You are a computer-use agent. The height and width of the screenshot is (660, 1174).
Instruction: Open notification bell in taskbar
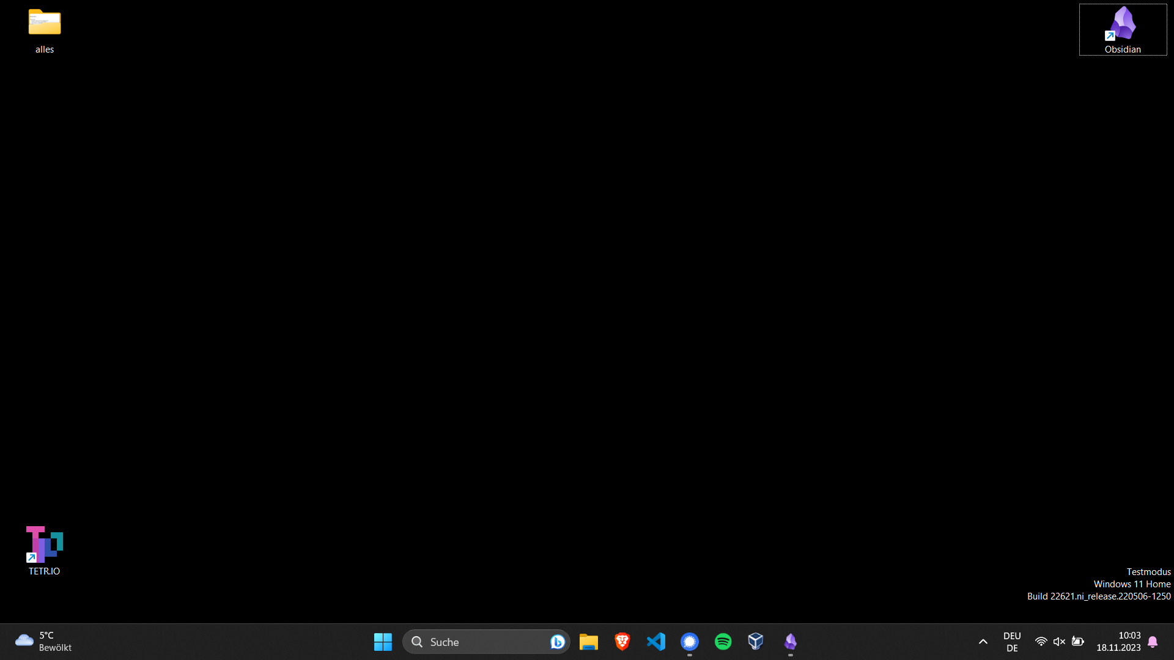(1153, 642)
